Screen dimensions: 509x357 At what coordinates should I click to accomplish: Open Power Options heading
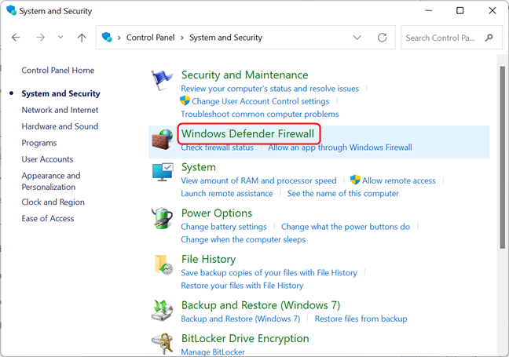pyautogui.click(x=217, y=213)
